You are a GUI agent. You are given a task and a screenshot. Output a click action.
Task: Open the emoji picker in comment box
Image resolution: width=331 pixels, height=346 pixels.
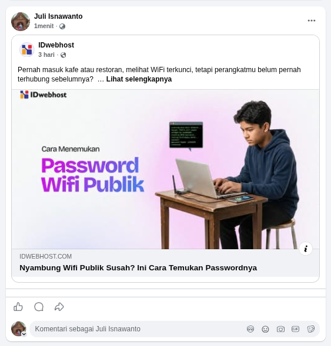pos(265,329)
